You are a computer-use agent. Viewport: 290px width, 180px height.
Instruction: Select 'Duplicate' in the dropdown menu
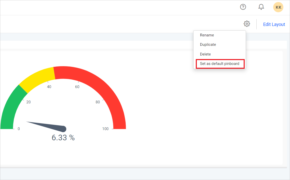coord(208,44)
